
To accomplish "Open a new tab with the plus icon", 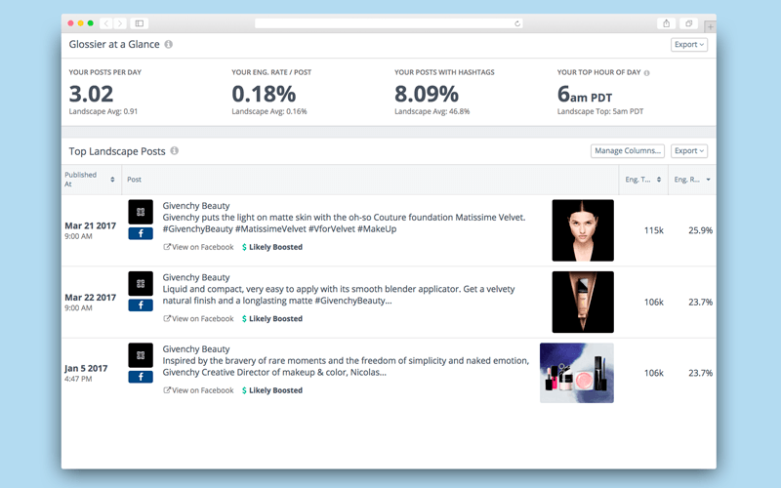I will [x=710, y=27].
